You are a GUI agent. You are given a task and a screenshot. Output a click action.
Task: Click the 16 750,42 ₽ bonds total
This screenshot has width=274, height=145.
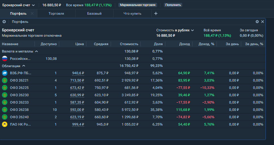[x=129, y=66]
